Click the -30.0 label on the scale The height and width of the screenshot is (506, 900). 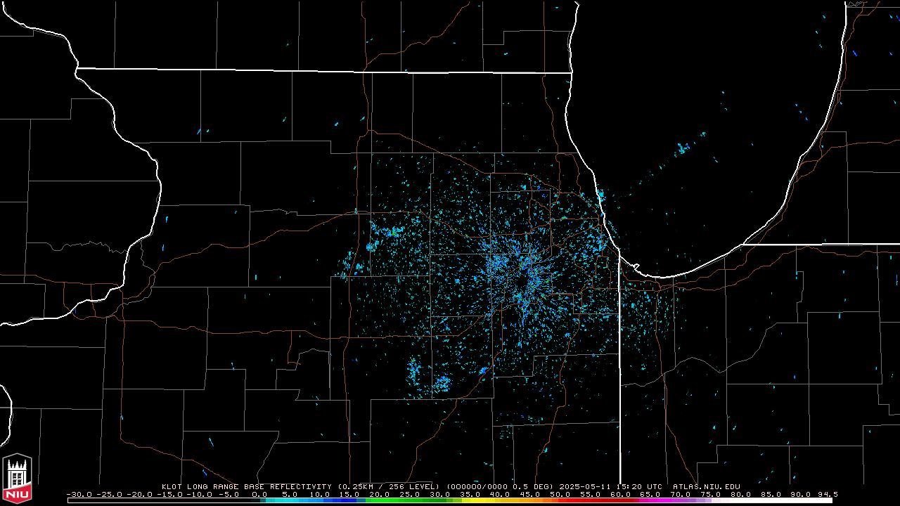[x=80, y=495]
